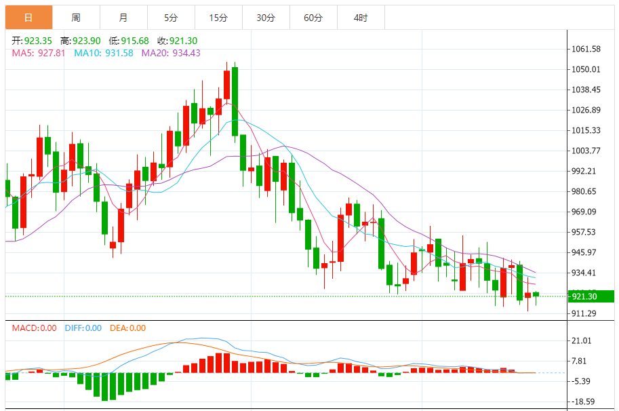Click the 911.29 price axis label
619x411 pixels.
coord(584,313)
